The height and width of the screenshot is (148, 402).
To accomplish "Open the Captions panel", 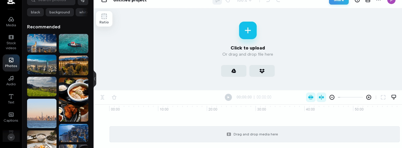I will [11, 117].
